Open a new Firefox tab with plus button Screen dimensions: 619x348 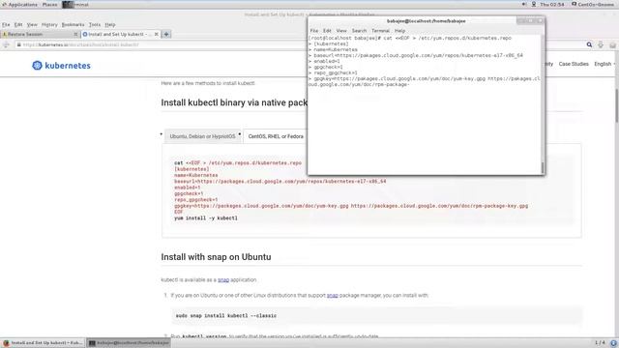point(166,35)
